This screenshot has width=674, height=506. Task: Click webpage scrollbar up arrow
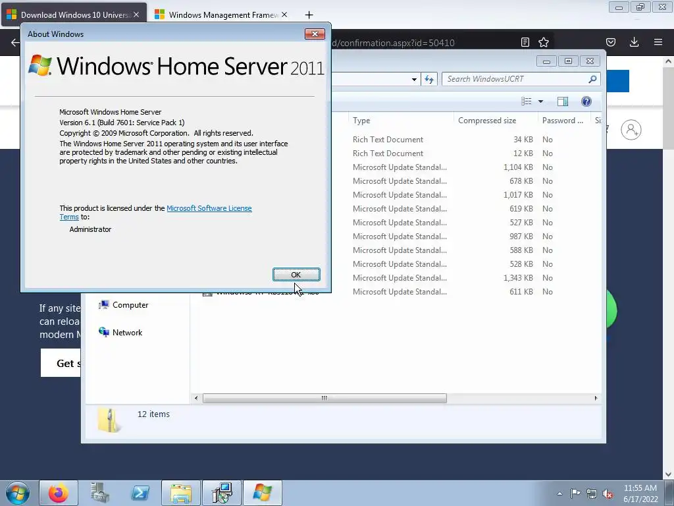668,61
